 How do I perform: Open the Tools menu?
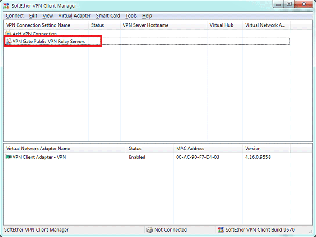[131, 16]
